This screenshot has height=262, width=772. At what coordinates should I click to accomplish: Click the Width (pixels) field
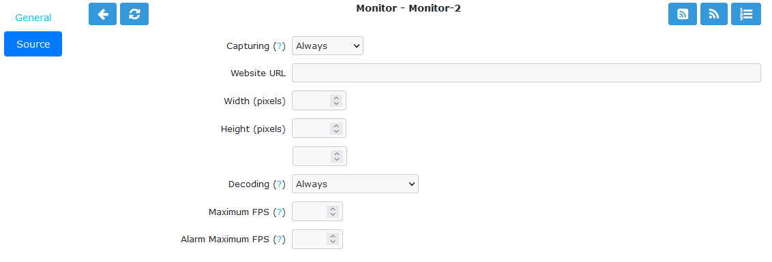[319, 101]
